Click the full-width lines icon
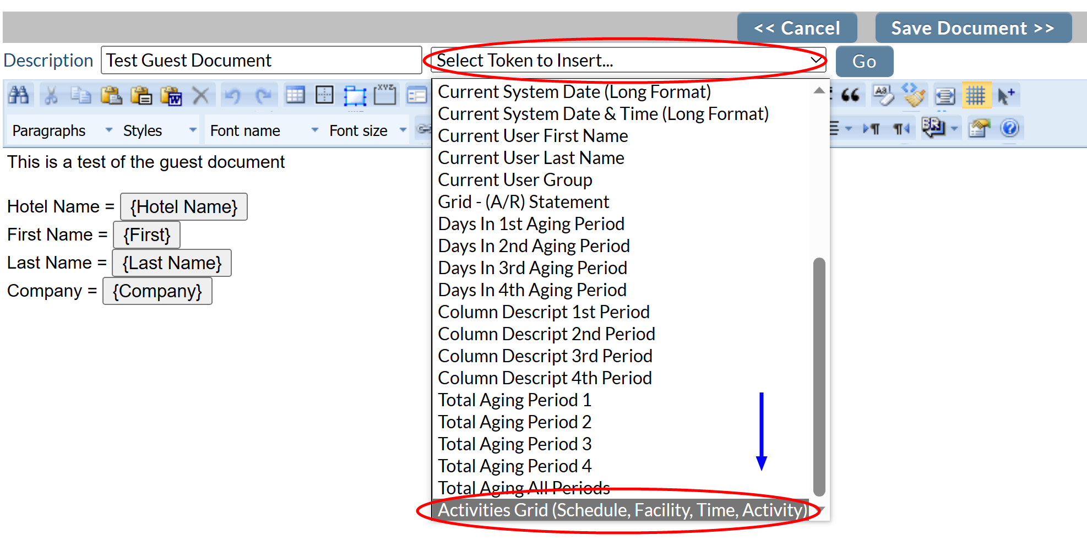 945,96
